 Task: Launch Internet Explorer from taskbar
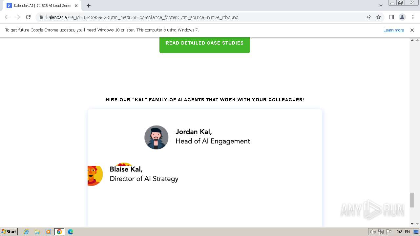click(x=26, y=232)
